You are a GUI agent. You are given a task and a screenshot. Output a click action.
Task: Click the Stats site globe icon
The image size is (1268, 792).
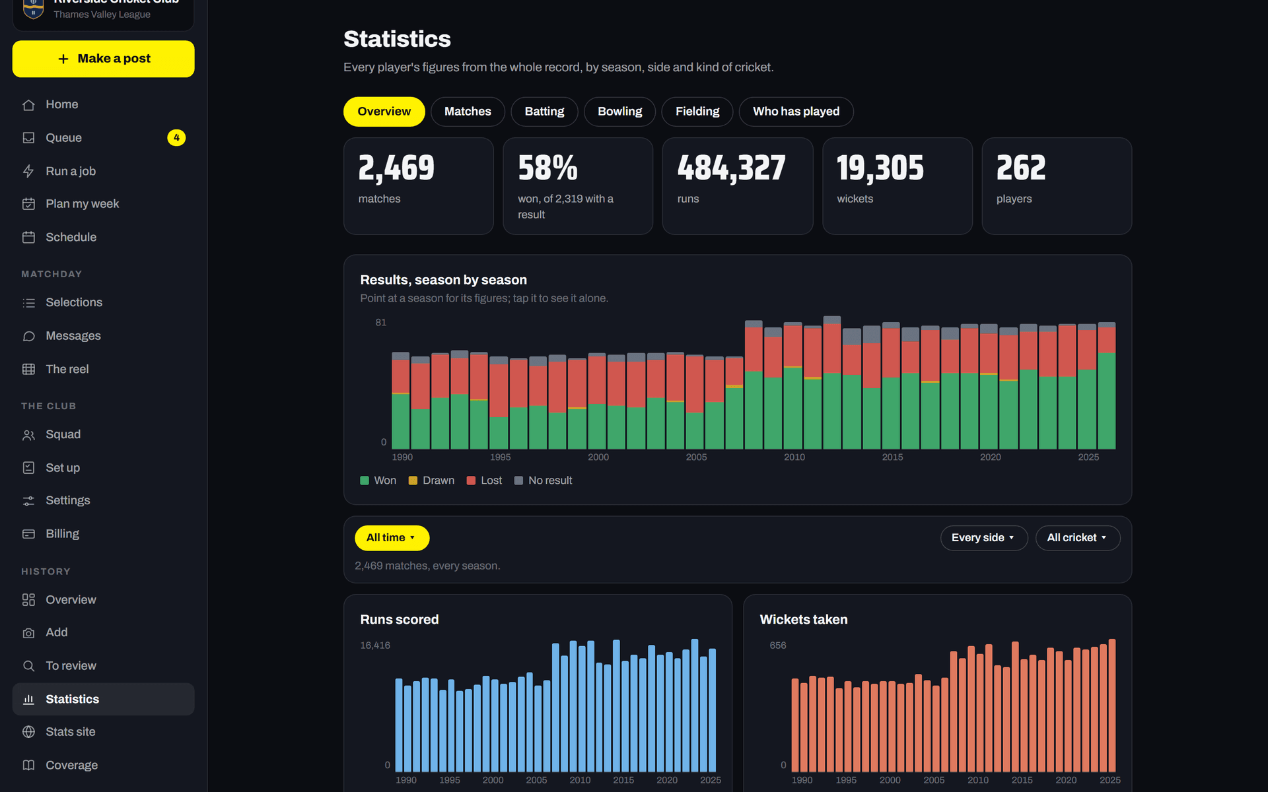click(28, 732)
